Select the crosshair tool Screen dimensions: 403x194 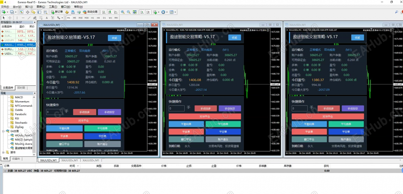(x=10, y=18)
